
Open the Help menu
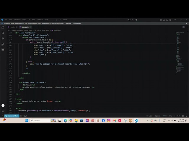(x=46, y=20)
